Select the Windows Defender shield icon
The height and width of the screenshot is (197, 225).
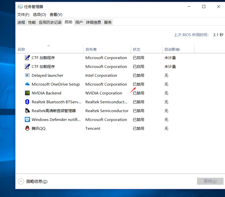point(27,120)
